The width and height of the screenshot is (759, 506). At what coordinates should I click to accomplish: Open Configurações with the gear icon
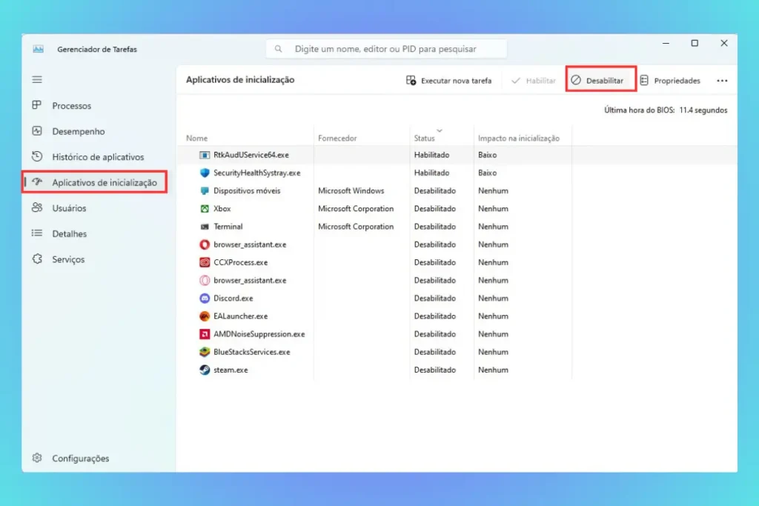pyautogui.click(x=80, y=458)
